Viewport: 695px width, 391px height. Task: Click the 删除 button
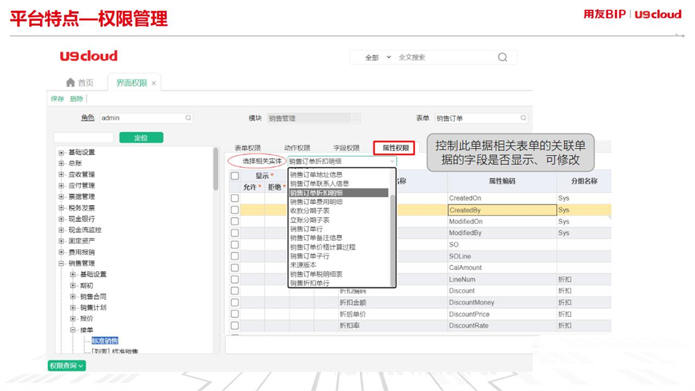pos(76,99)
